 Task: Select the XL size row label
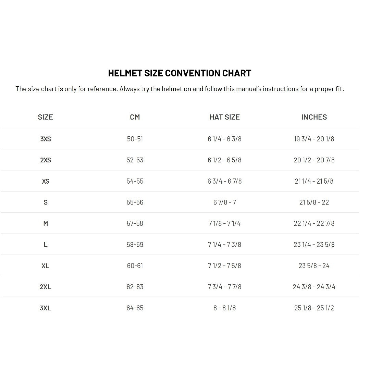(46, 266)
